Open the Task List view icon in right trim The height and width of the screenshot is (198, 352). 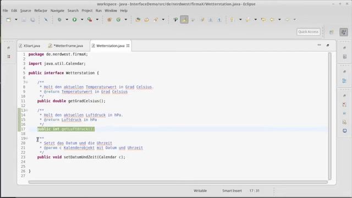click(x=345, y=56)
